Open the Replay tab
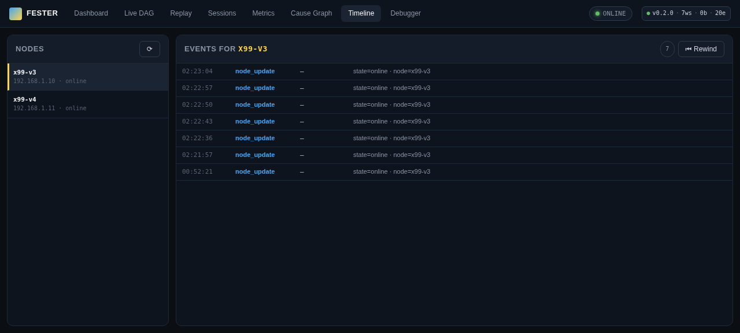 click(181, 13)
